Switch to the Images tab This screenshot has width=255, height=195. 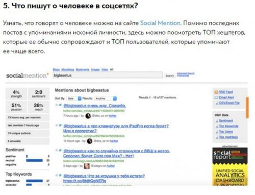click(95, 69)
